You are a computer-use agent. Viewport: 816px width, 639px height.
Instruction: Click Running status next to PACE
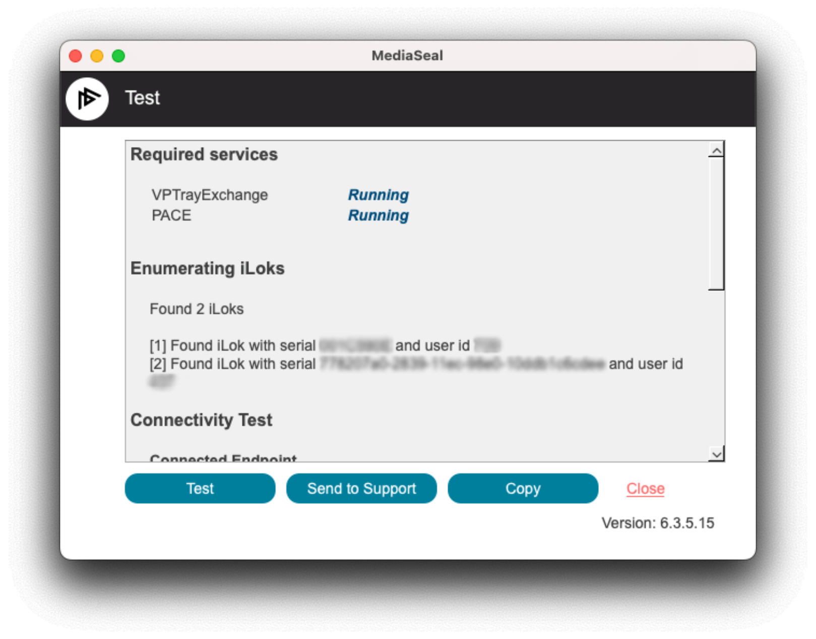pos(378,215)
